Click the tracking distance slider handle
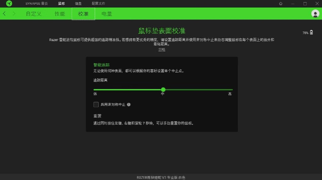 point(163,89)
